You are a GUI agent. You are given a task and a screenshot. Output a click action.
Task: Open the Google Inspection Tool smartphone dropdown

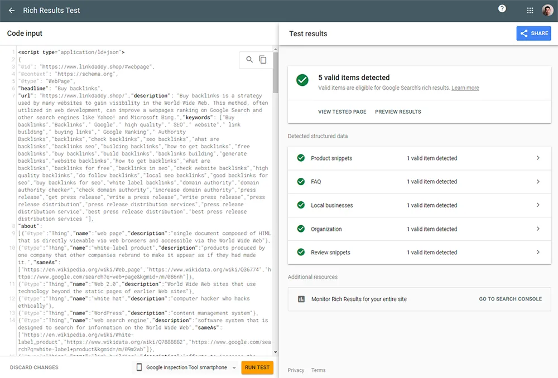coord(186,367)
